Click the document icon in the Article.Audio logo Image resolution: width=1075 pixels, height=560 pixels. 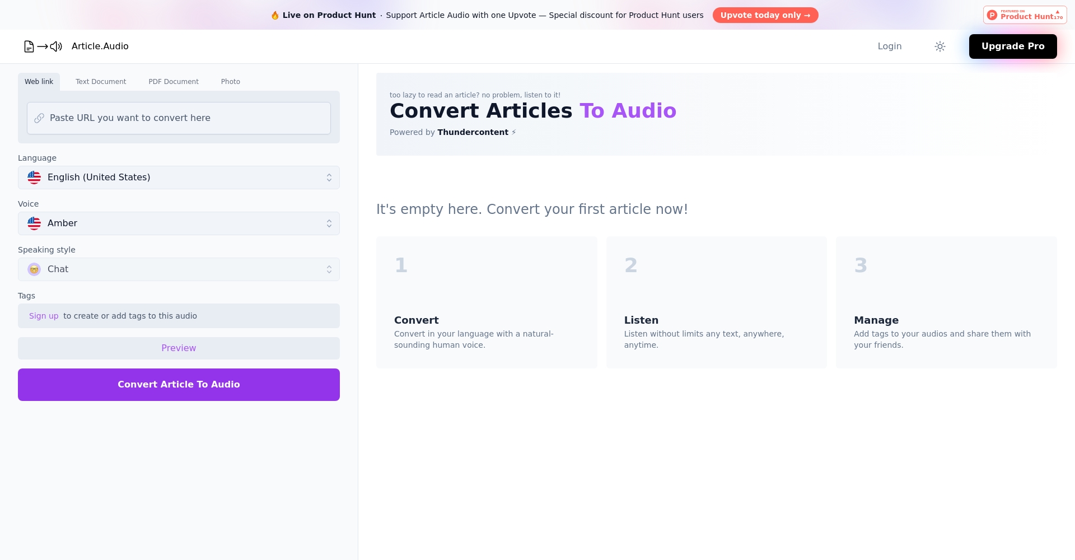[x=29, y=46]
